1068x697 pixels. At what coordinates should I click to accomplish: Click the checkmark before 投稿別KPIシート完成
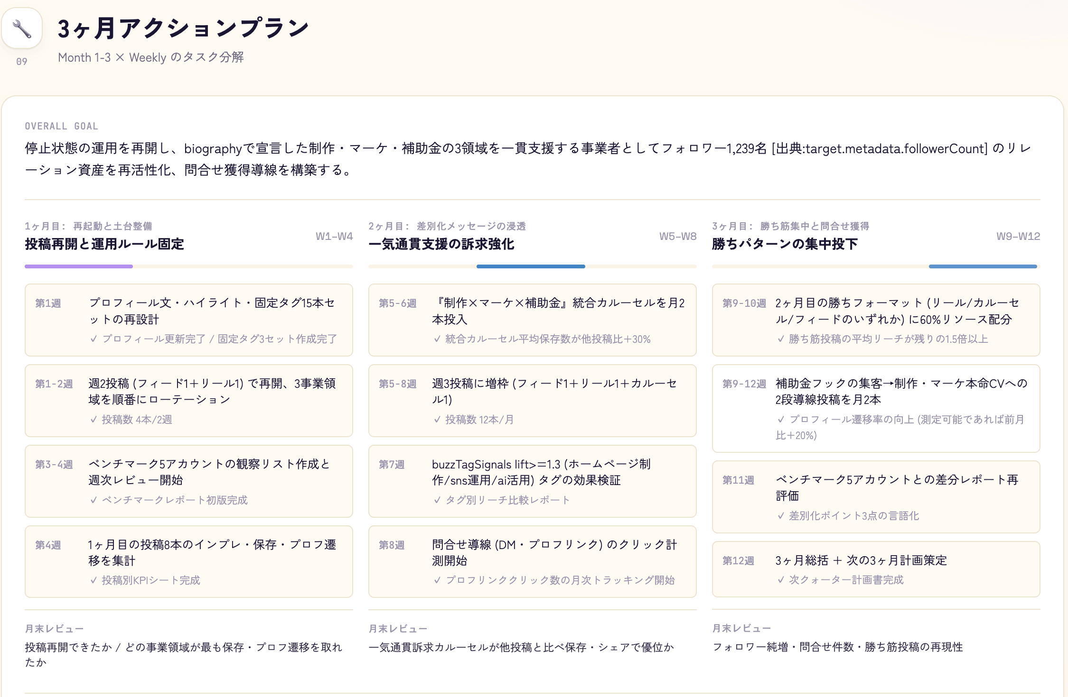(x=94, y=580)
